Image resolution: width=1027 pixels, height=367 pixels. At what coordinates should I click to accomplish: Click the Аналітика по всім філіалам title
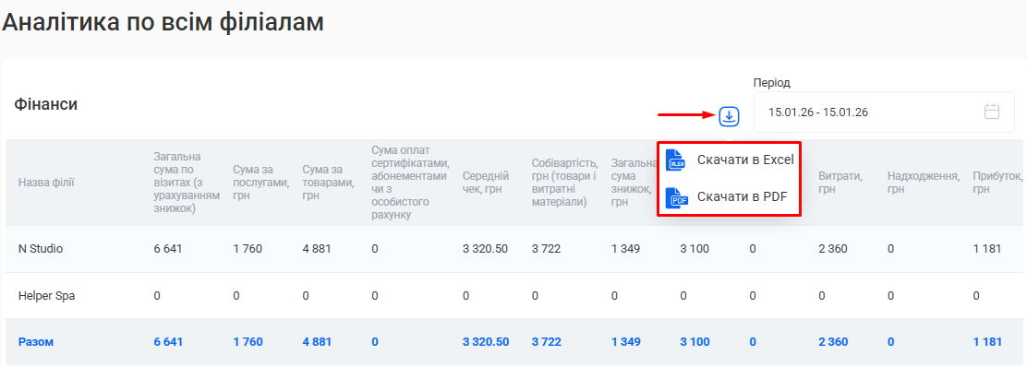tap(163, 23)
